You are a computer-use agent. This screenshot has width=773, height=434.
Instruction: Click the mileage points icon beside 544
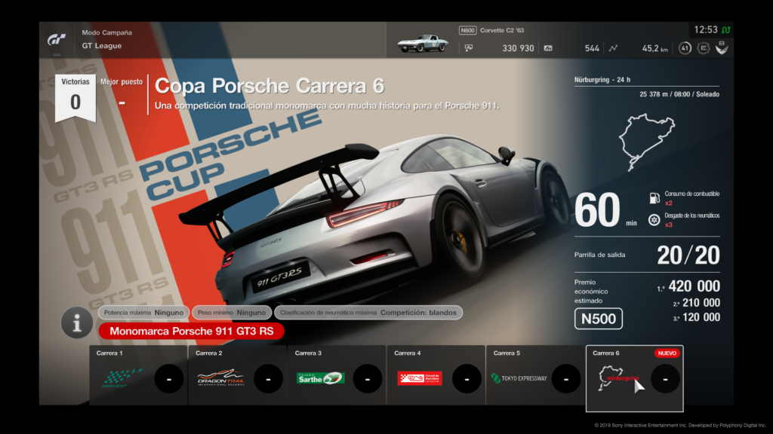548,48
